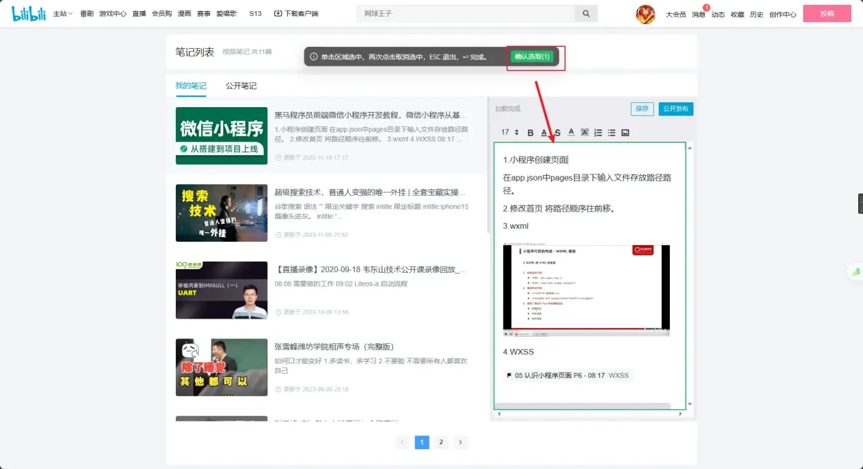This screenshot has height=469, width=863.
Task: Open 收藏 favorites
Action: tap(737, 14)
